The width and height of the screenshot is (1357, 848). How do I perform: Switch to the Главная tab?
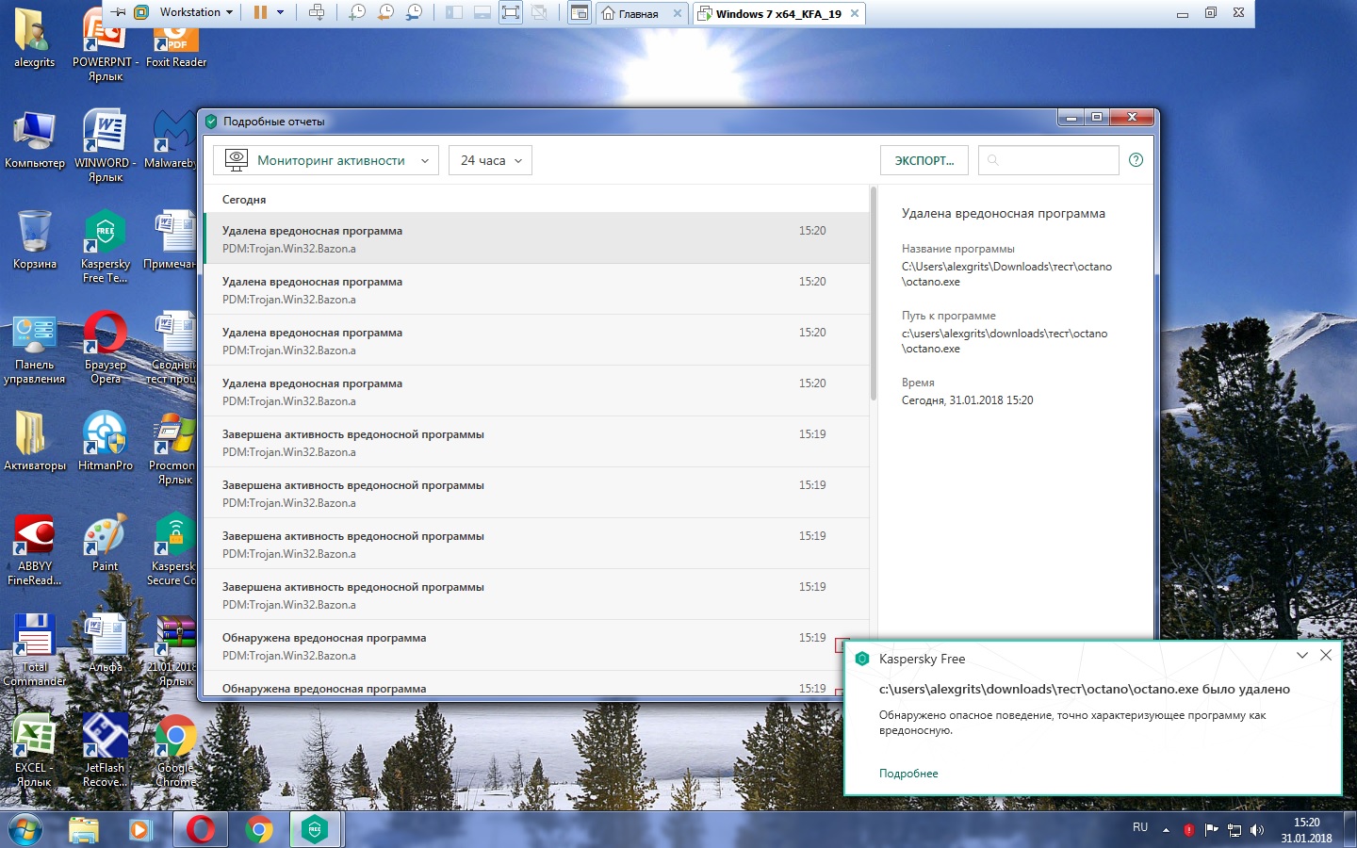click(638, 13)
